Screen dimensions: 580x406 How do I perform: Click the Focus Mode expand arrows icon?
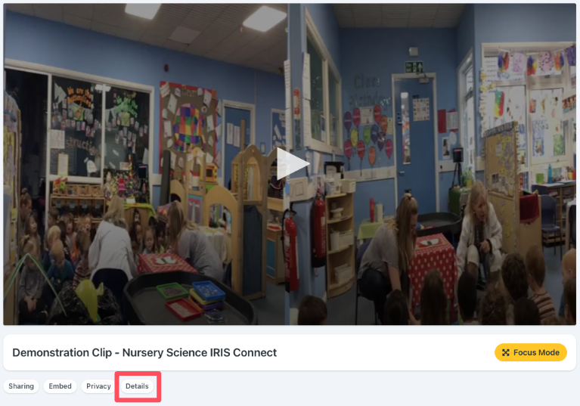[x=505, y=353]
